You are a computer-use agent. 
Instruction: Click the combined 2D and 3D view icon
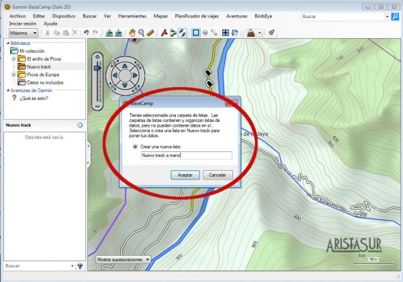point(214,33)
